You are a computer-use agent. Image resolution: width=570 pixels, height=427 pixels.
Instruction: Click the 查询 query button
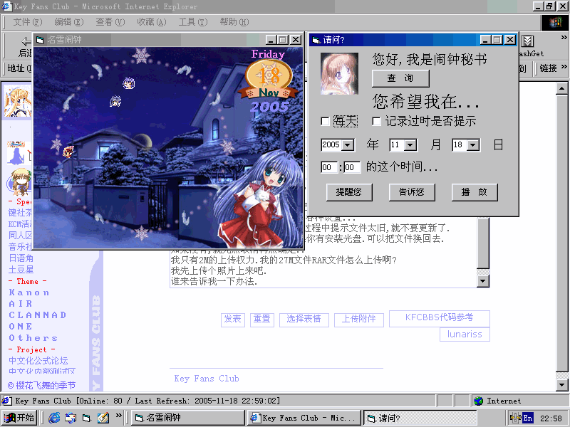[400, 78]
